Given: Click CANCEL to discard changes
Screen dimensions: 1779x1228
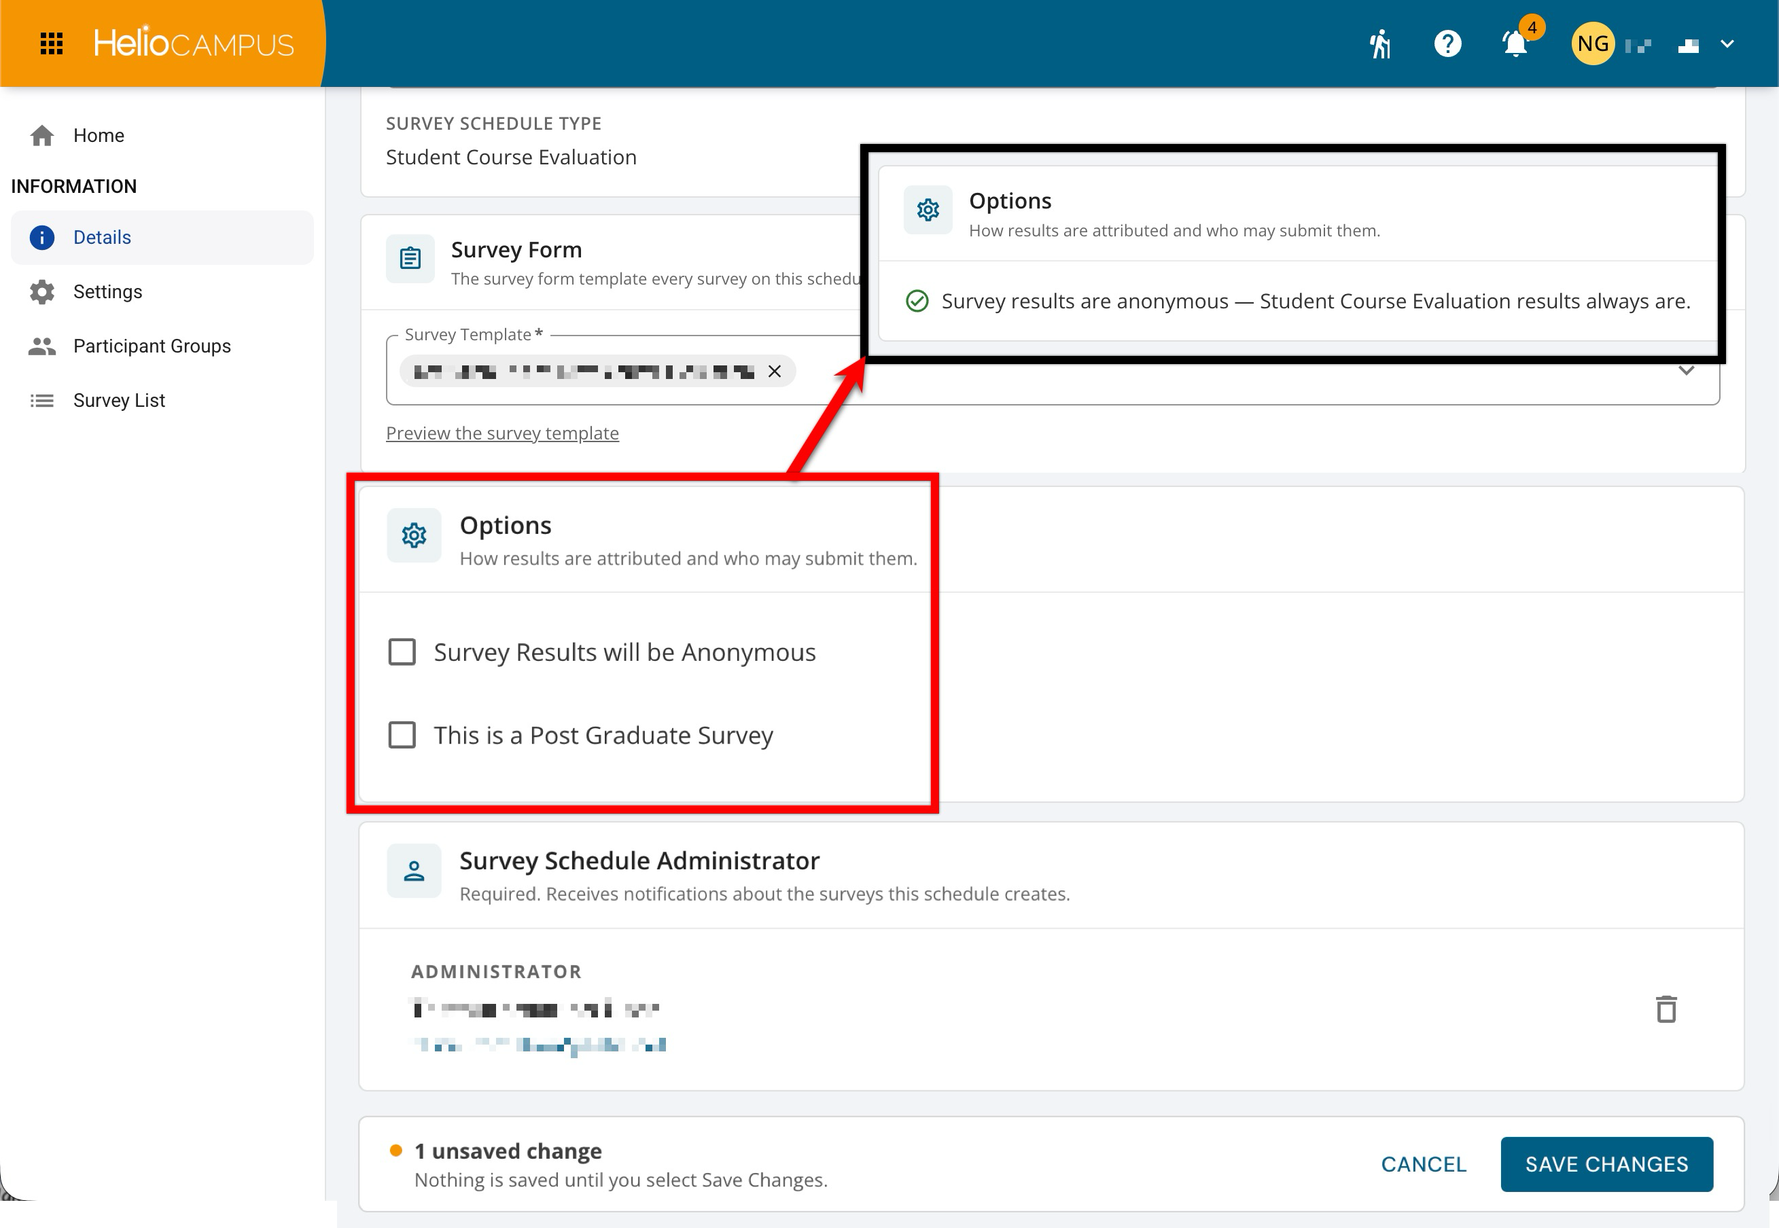Looking at the screenshot, I should 1424,1164.
